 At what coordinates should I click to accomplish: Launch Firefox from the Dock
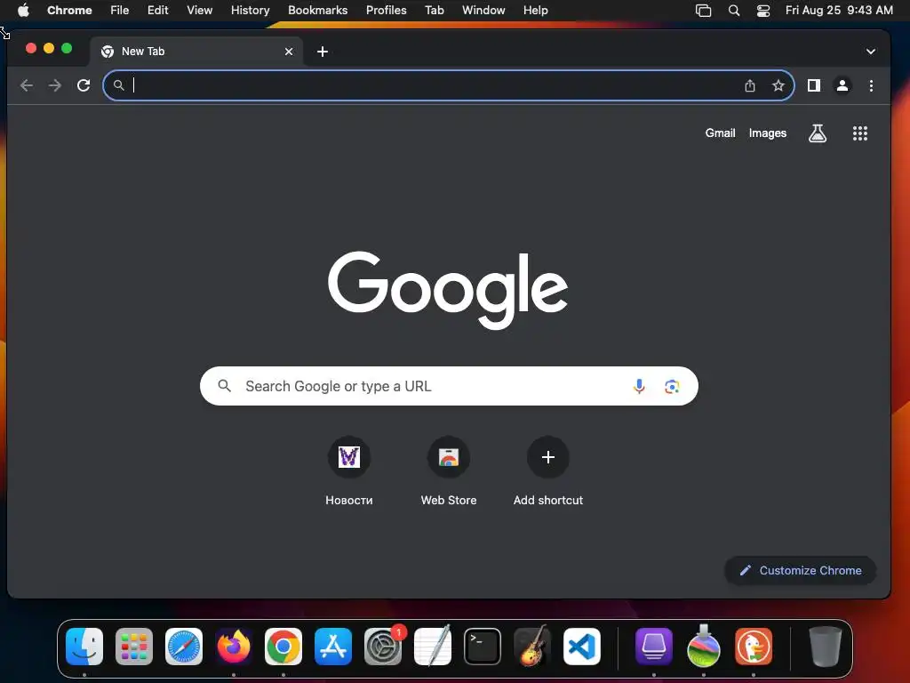point(234,647)
